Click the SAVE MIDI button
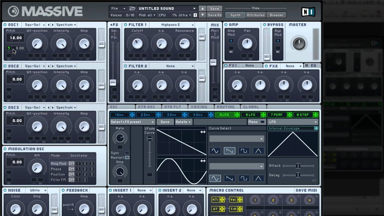The width and height of the screenshot is (384, 216). tap(306, 190)
